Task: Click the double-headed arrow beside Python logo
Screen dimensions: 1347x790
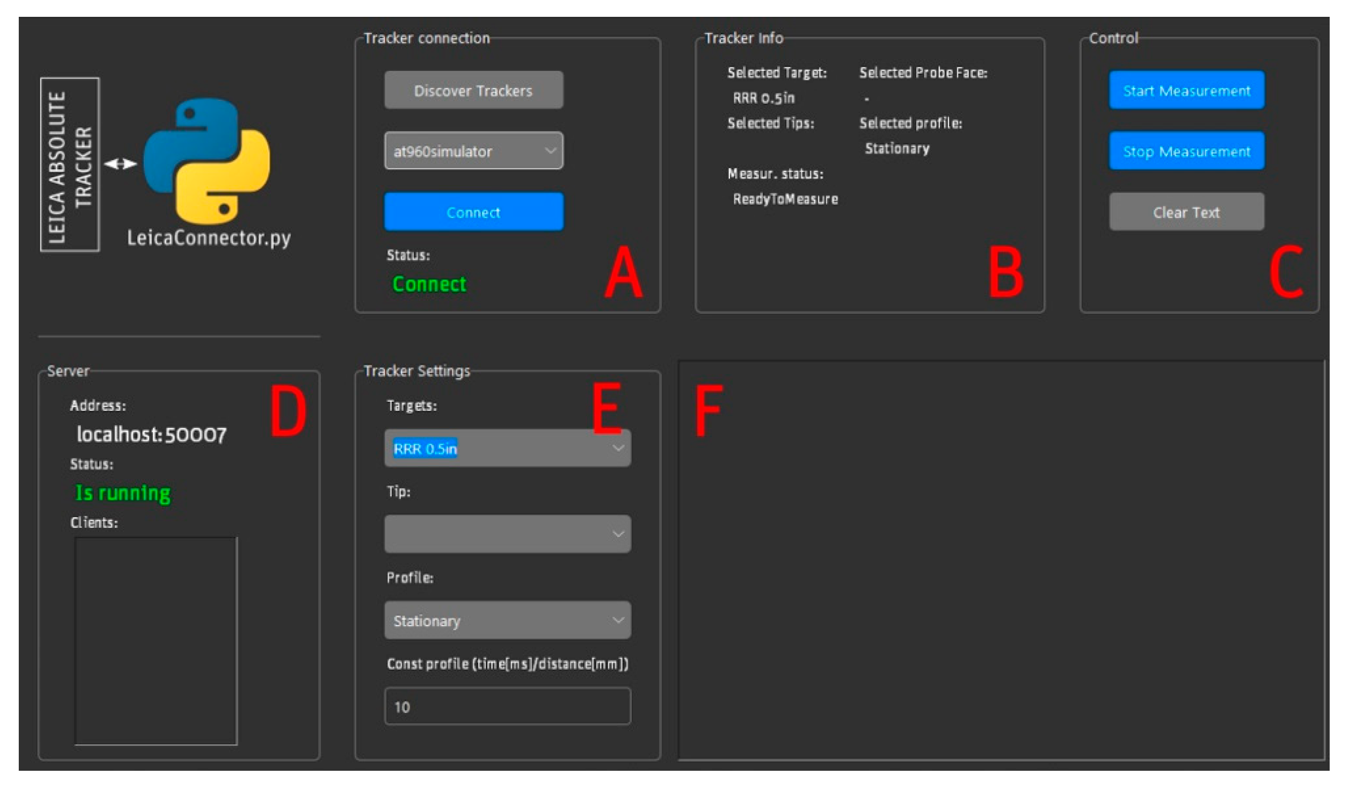Action: 121,164
